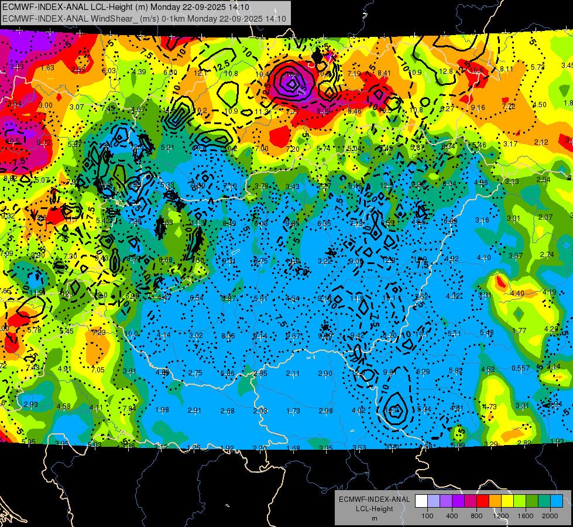573x527 pixels.
Task: Click the grid value 9.72
Action: click(44, 143)
